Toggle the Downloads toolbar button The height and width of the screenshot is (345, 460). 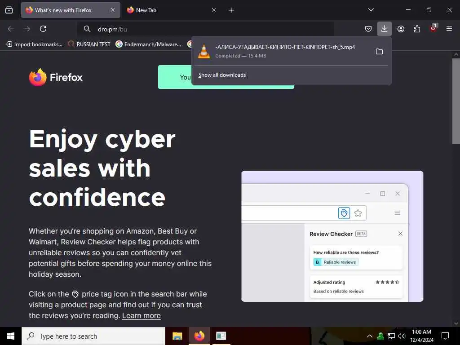tap(385, 29)
